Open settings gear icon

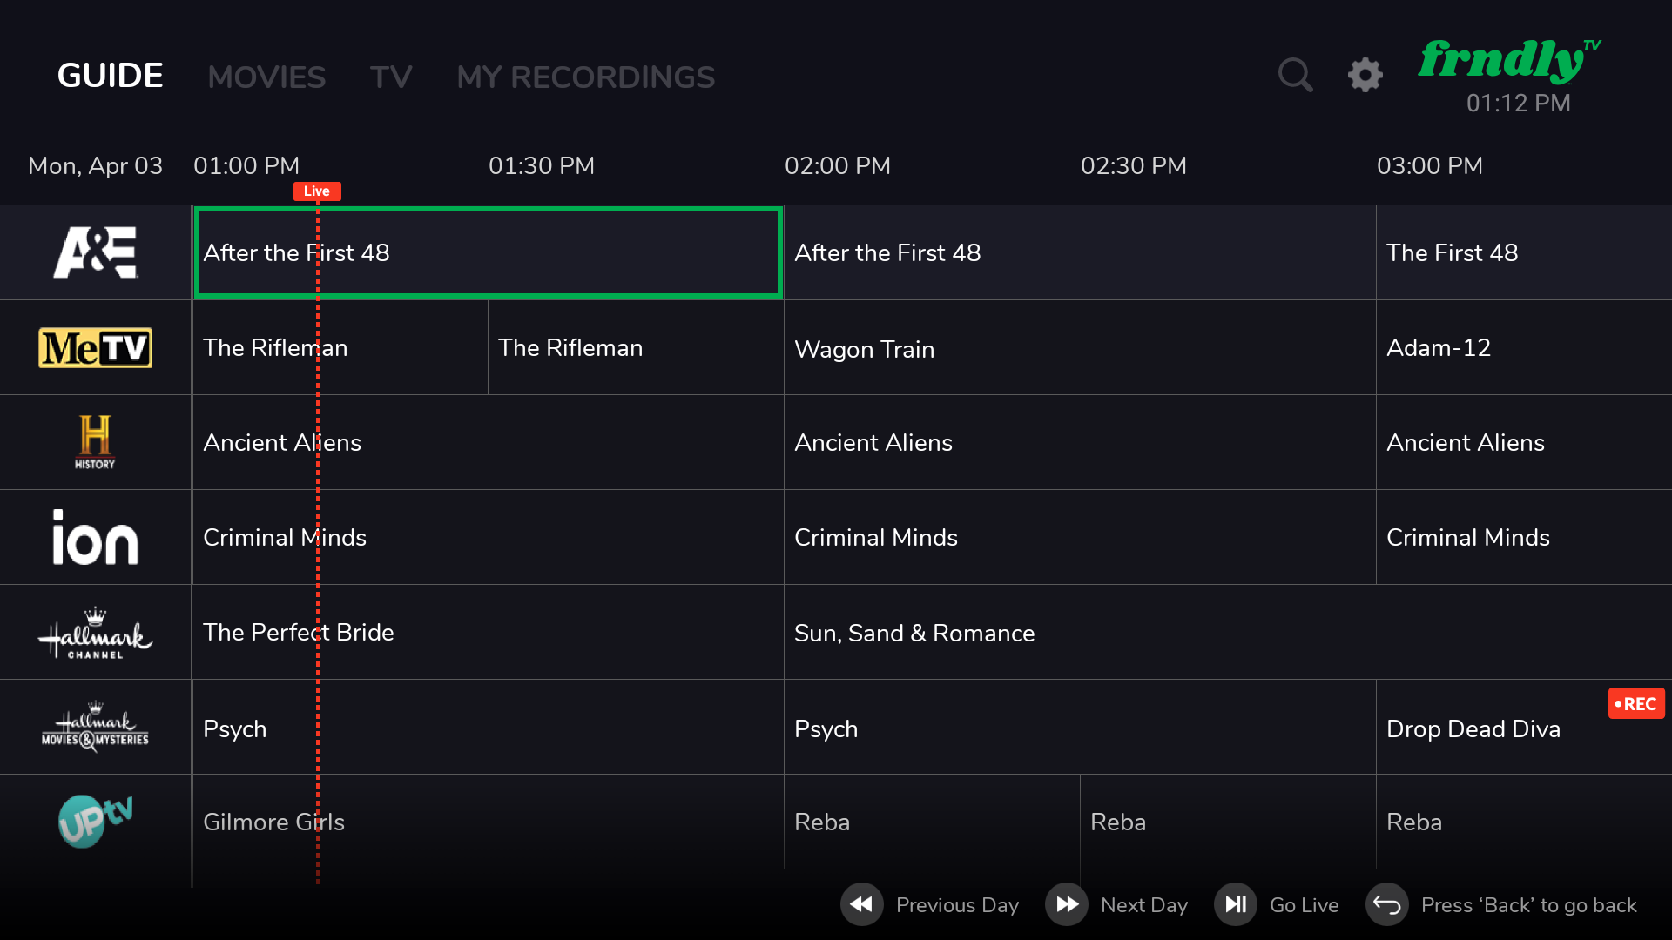point(1365,76)
